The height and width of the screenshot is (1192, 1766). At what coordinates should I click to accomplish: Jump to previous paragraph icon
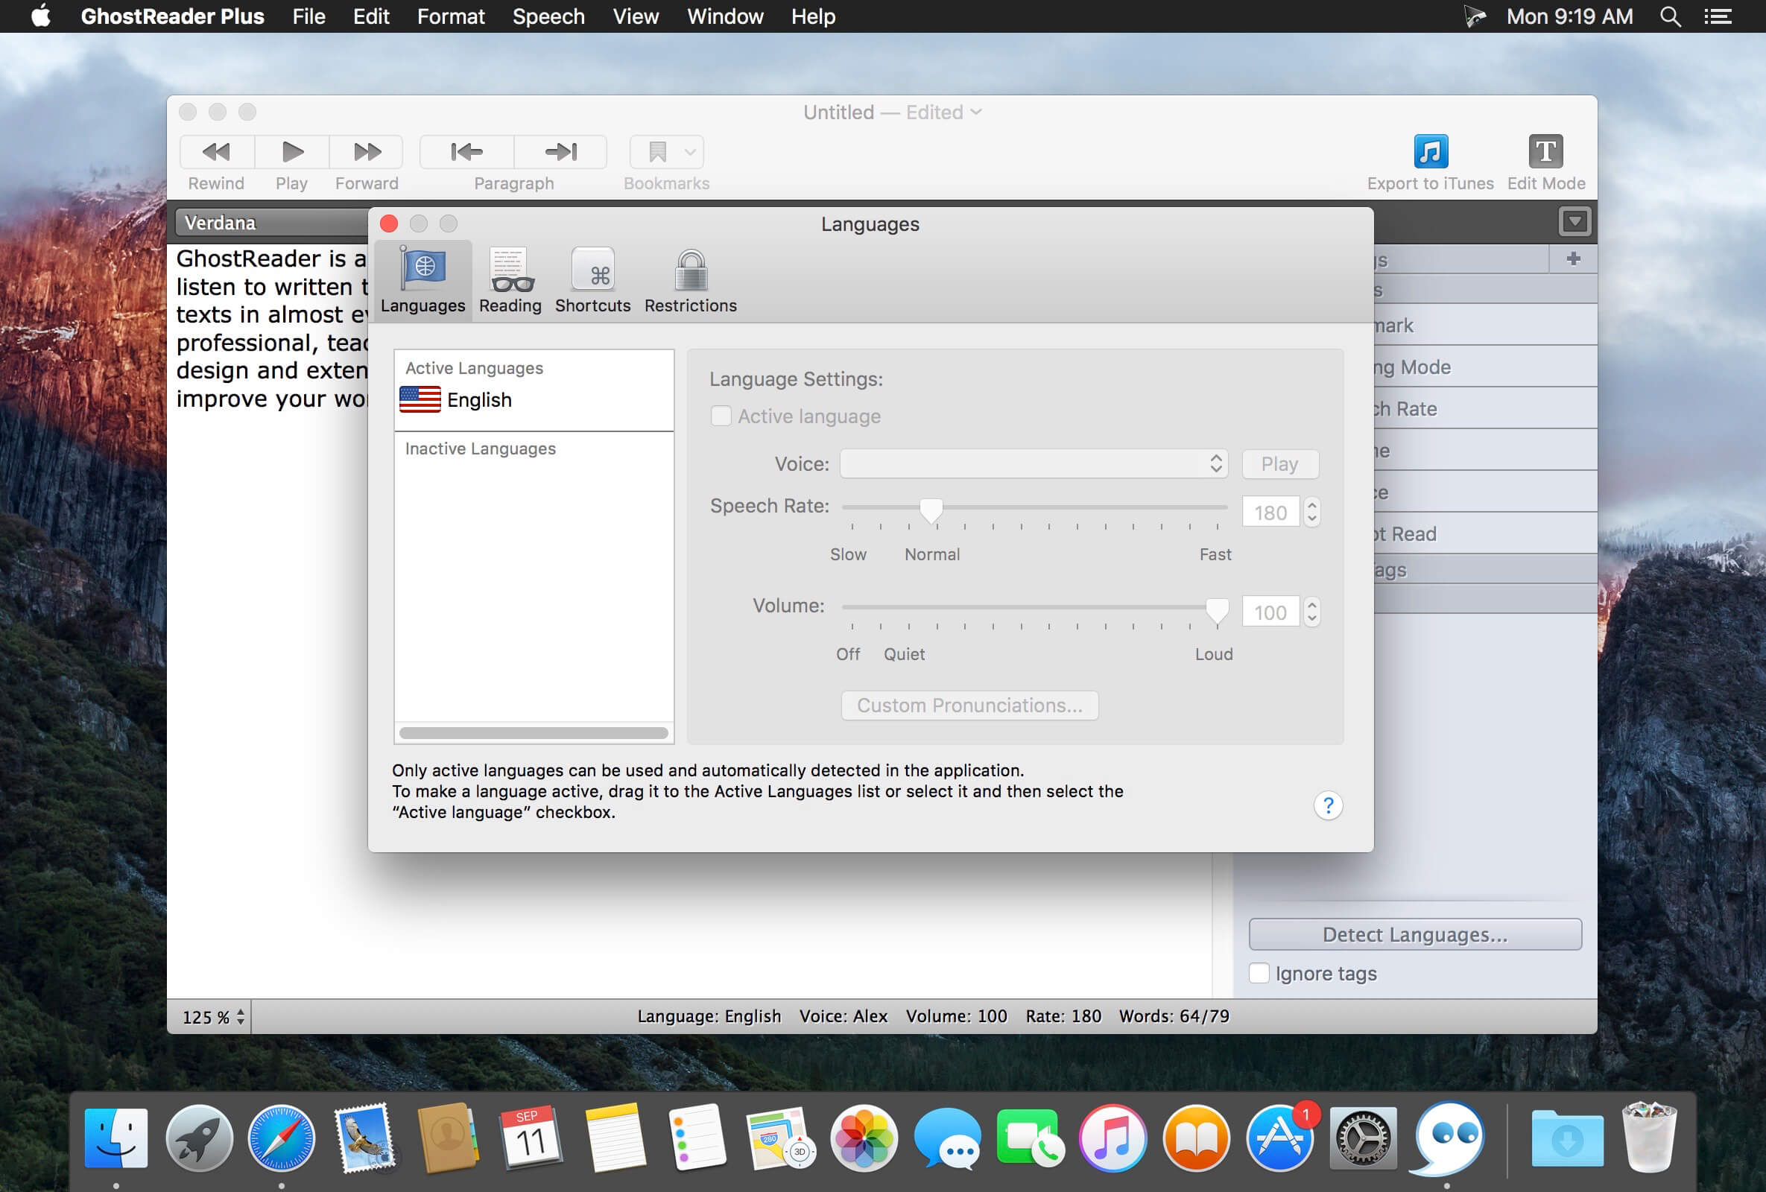point(466,152)
